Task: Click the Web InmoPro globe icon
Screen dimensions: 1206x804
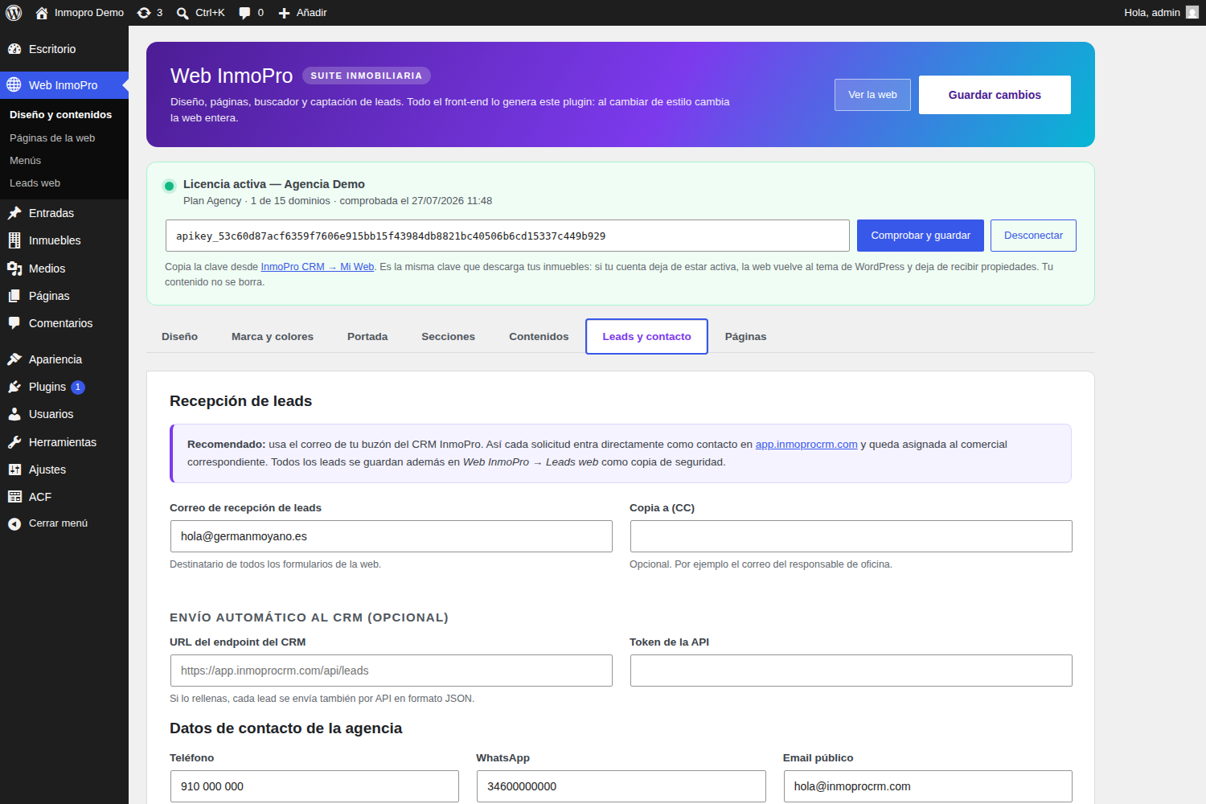Action: click(x=14, y=85)
